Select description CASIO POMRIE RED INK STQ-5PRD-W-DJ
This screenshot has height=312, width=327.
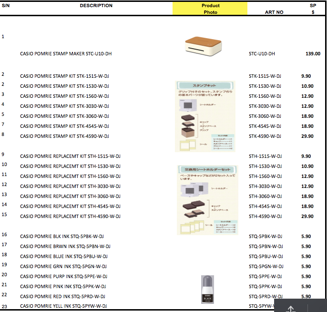(x=62, y=296)
